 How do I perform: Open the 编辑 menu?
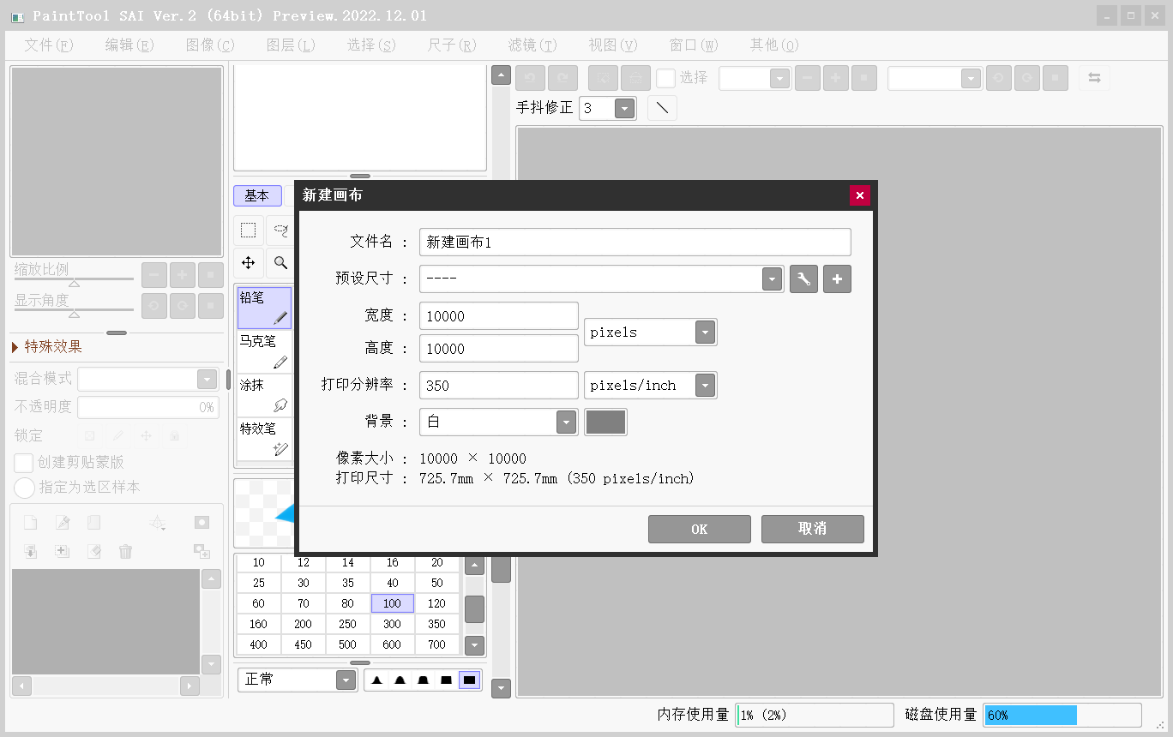129,45
